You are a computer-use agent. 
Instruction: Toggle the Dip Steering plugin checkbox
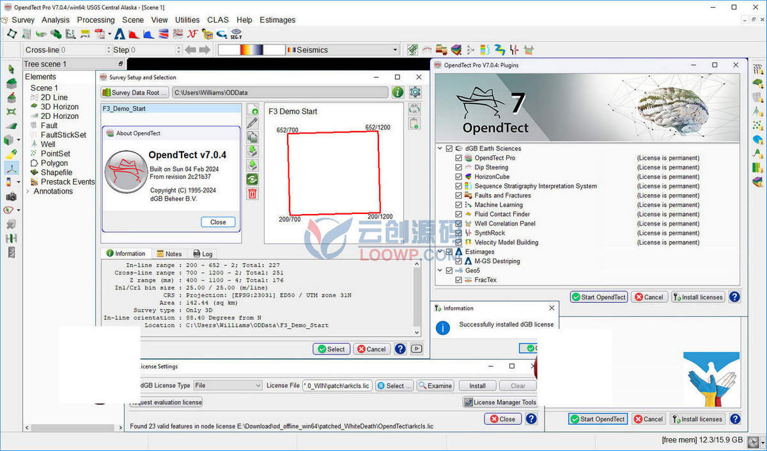pyautogui.click(x=459, y=167)
